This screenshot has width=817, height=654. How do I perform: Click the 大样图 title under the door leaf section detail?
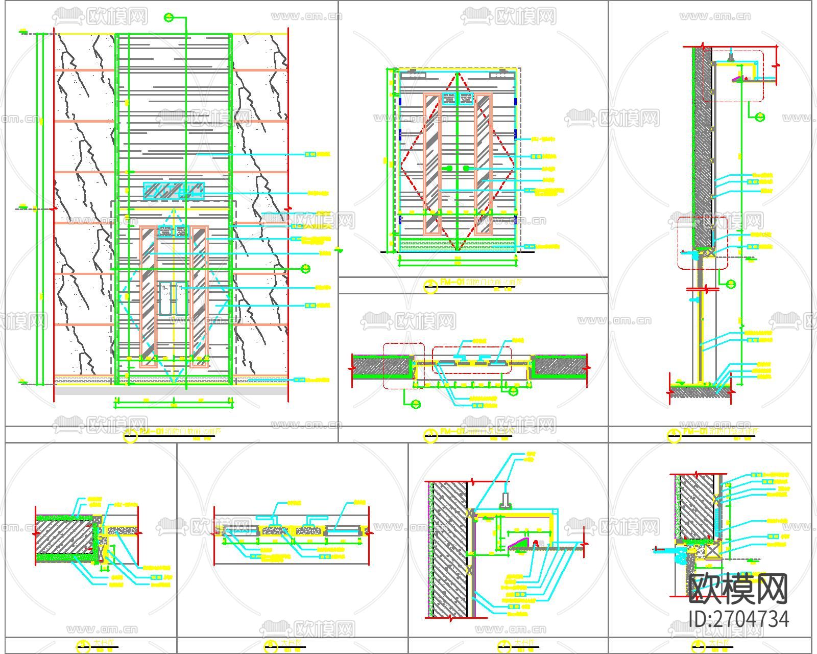click(284, 645)
